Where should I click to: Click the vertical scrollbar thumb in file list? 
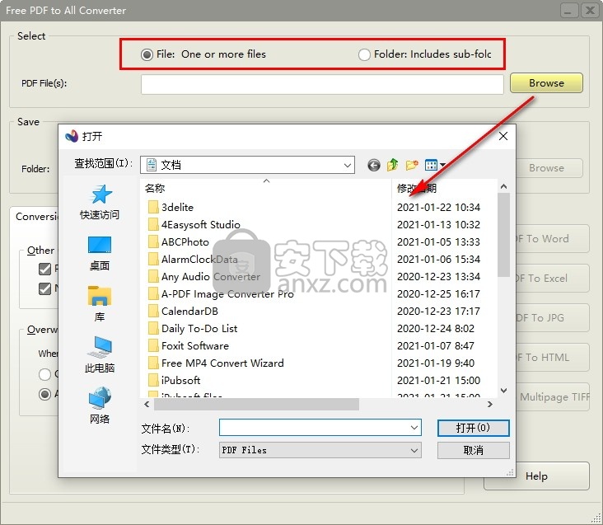[503, 235]
